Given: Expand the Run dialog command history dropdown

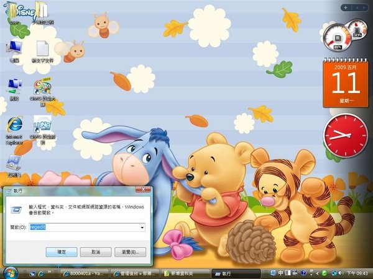Looking at the screenshot, I should pyautogui.click(x=142, y=228).
